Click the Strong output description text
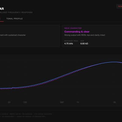Image resolution: width=122 pixels, height=122 pixels. point(85,35)
